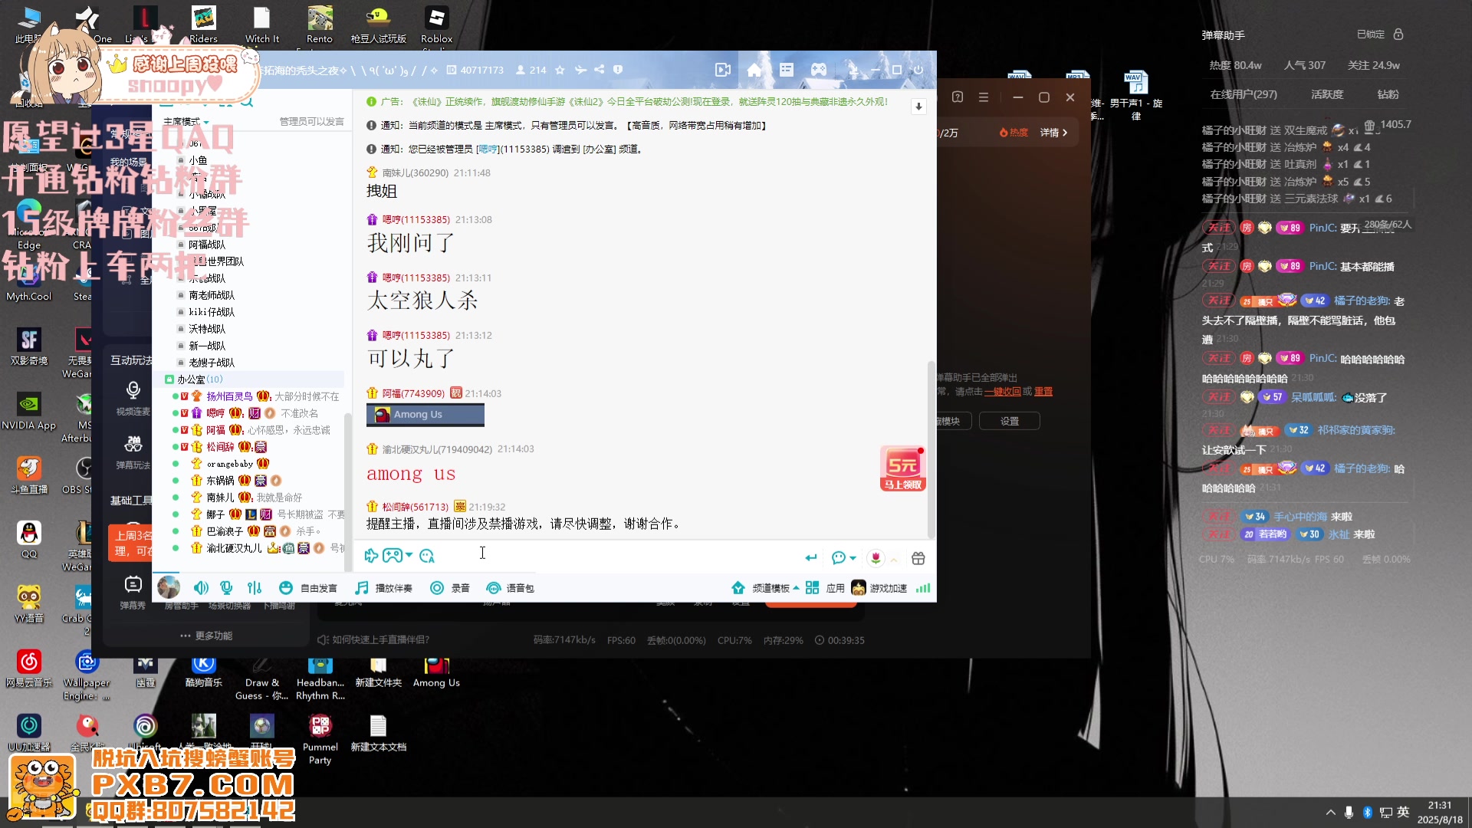Go to the home icon in YY header
This screenshot has height=828, width=1472.
pyautogui.click(x=754, y=70)
